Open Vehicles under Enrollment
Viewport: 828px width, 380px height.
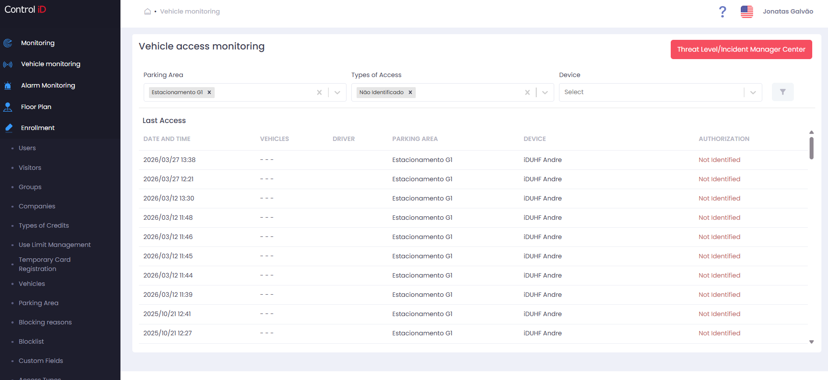click(x=32, y=284)
